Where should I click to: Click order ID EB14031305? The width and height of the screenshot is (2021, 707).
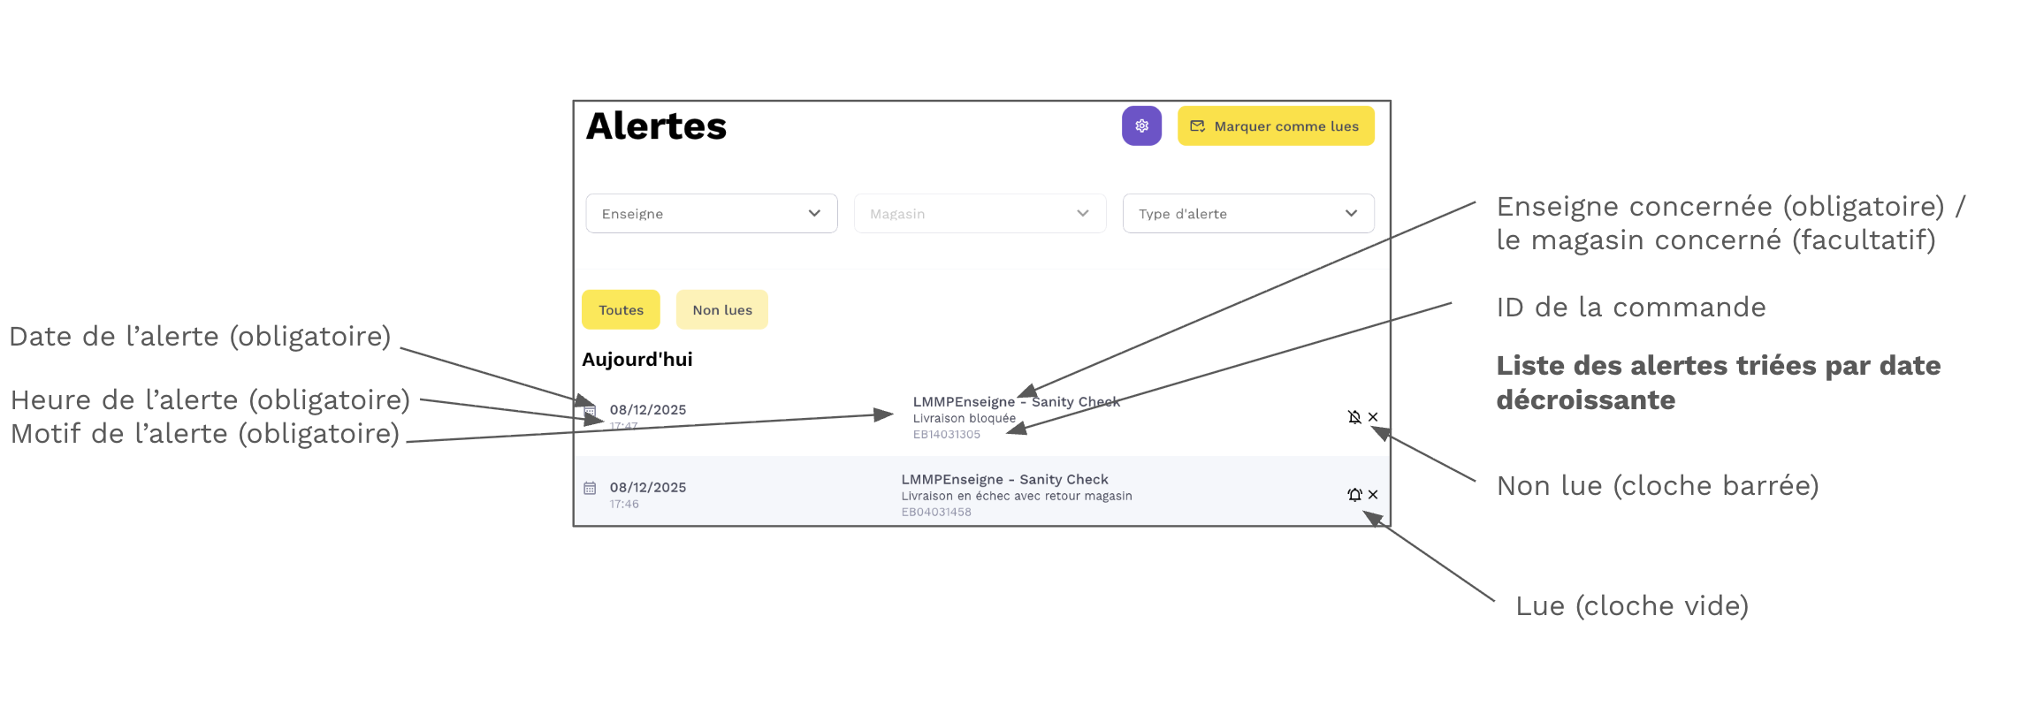(946, 435)
